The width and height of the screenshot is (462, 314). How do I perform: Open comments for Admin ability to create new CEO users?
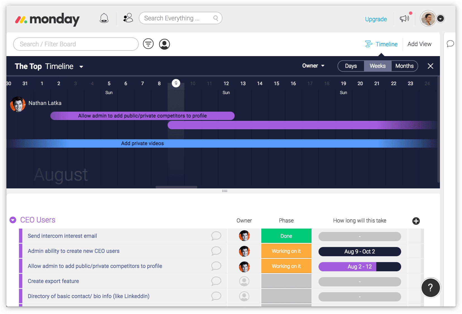pos(216,251)
